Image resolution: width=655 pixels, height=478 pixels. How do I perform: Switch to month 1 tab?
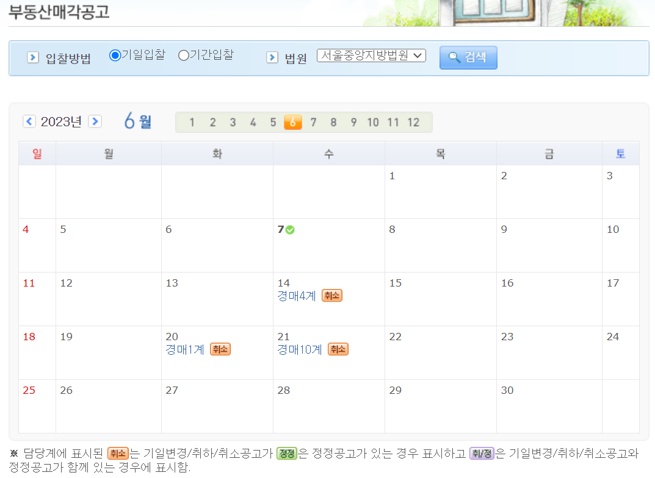point(192,122)
